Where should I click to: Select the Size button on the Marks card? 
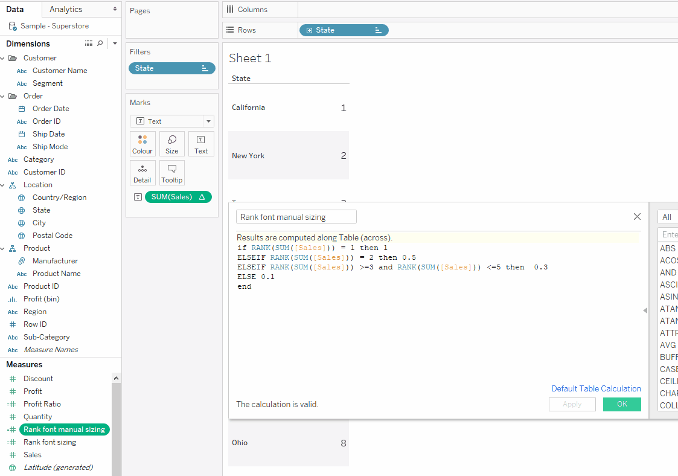click(x=171, y=144)
